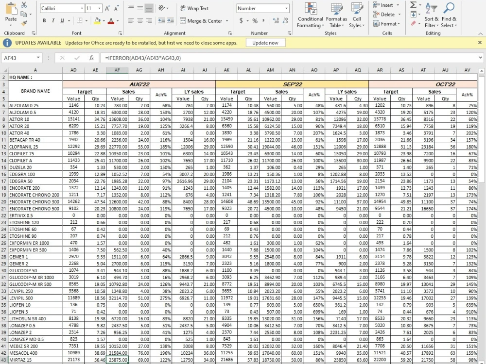This screenshot has width=486, height=364.
Task: Click Increase Decimal icon
Action: (276, 21)
